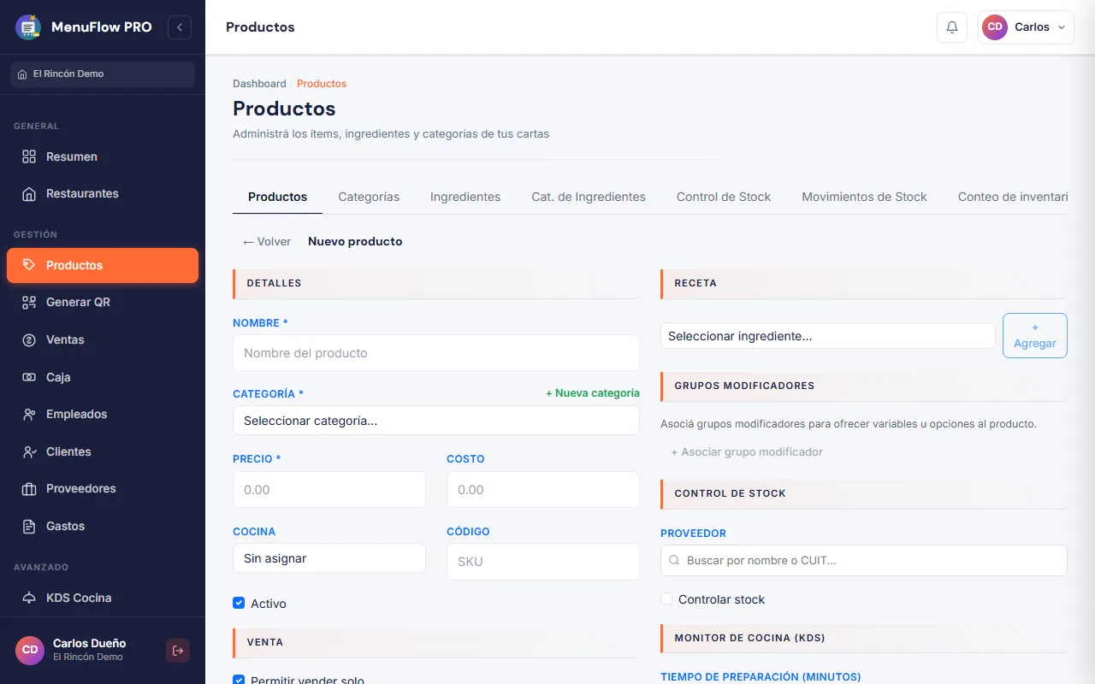
Task: Focus the Proveedor search field
Action: click(864, 561)
